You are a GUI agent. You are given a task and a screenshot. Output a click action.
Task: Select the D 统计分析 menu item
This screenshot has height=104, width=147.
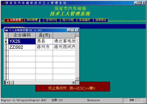pyautogui.click(x=65, y=20)
